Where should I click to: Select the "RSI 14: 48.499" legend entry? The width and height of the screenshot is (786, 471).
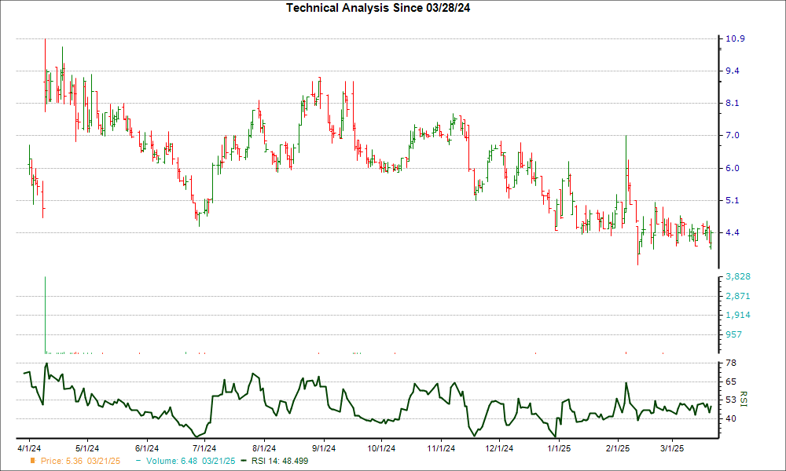click(279, 460)
